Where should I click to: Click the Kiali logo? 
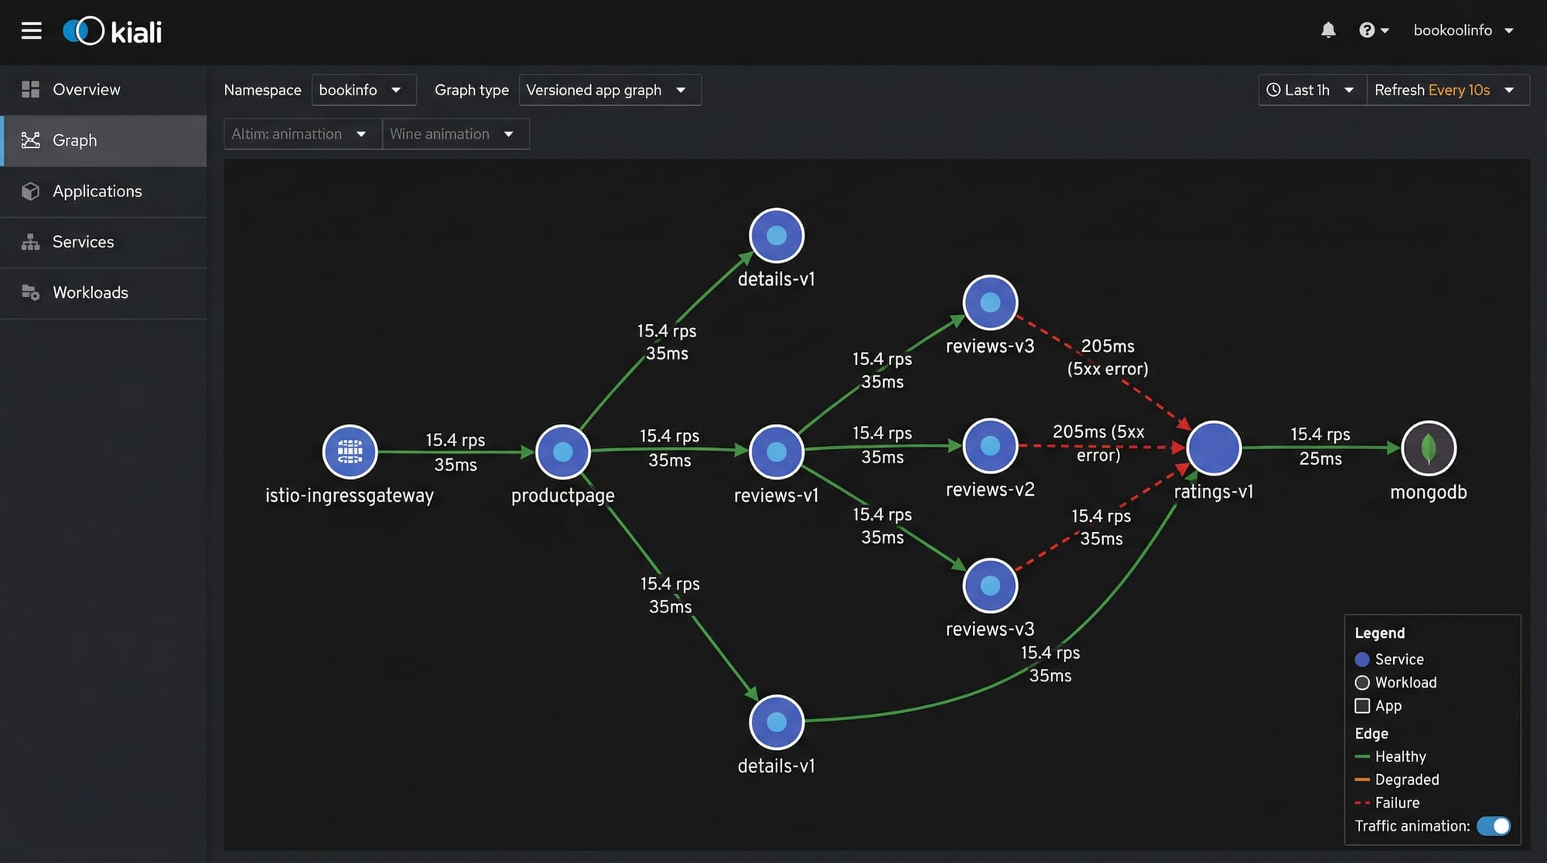coord(113,31)
